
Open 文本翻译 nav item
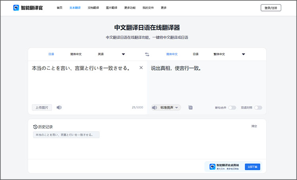click(75, 8)
